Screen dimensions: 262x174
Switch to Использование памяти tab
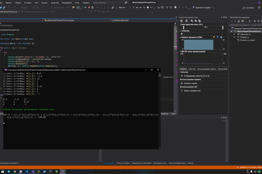206,69
